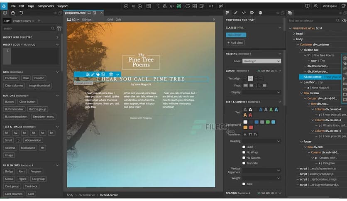Insert a Card deck component
Viewport: 347px width, 201px height.
click(31, 186)
